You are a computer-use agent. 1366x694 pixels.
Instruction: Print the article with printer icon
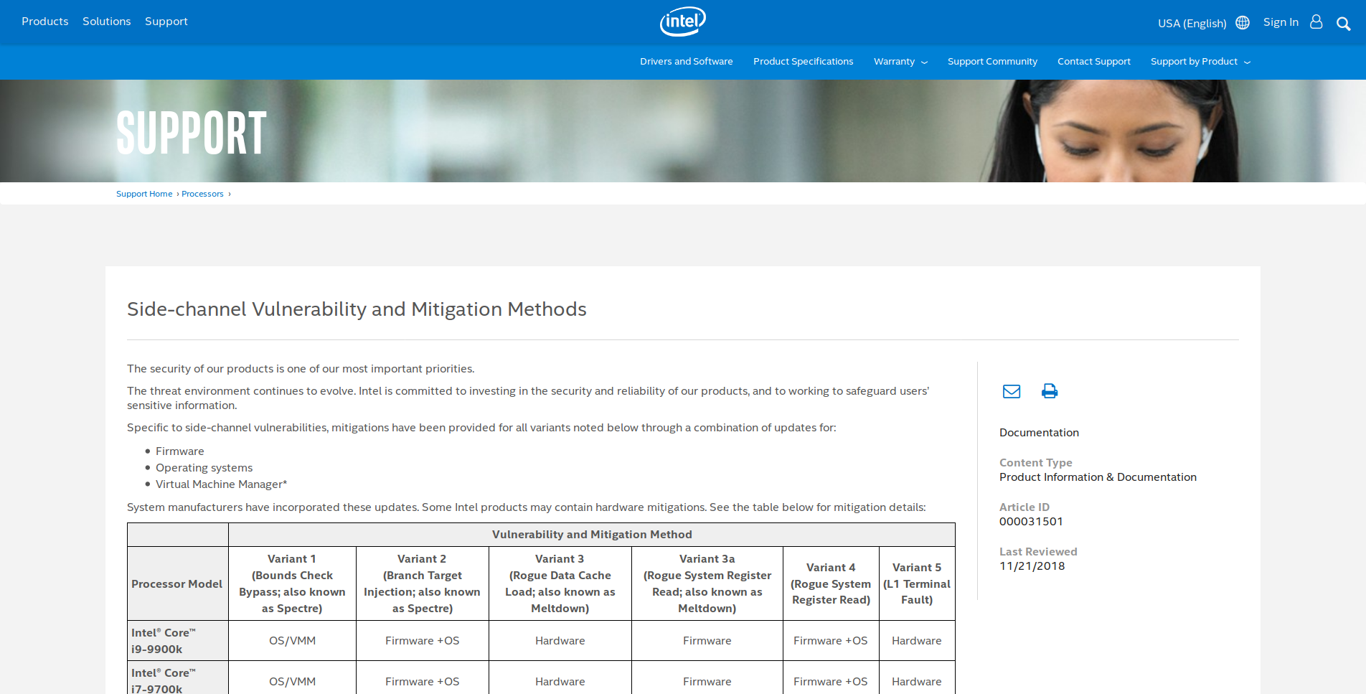1049,391
